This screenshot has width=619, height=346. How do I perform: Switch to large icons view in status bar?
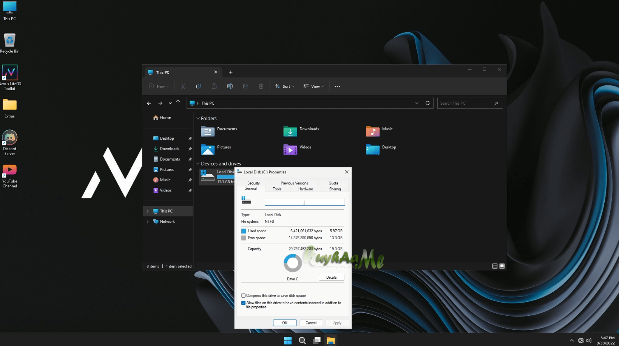tap(502, 266)
